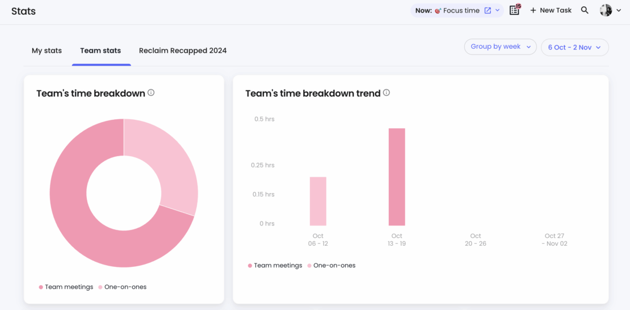Viewport: 630px width, 310px height.
Task: Click the search magnifier icon
Action: [x=585, y=10]
